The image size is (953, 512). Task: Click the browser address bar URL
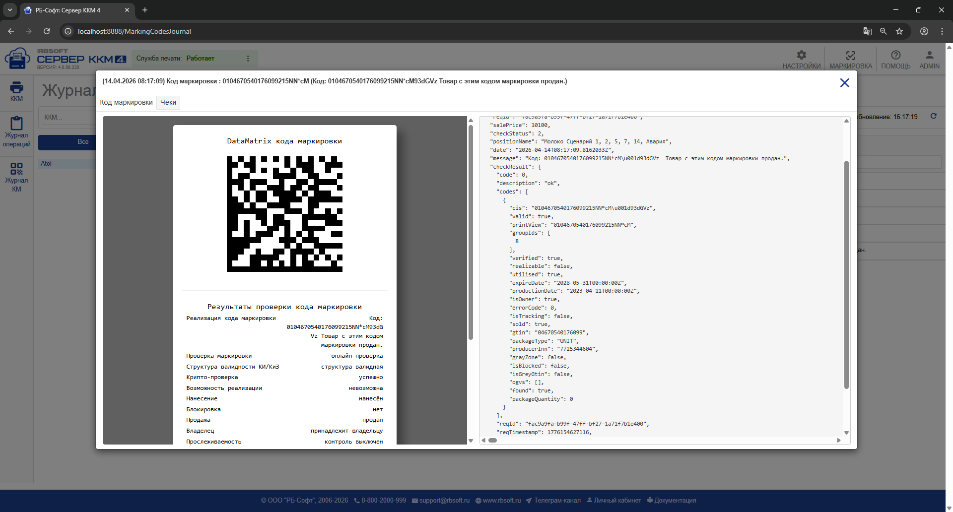[134, 31]
